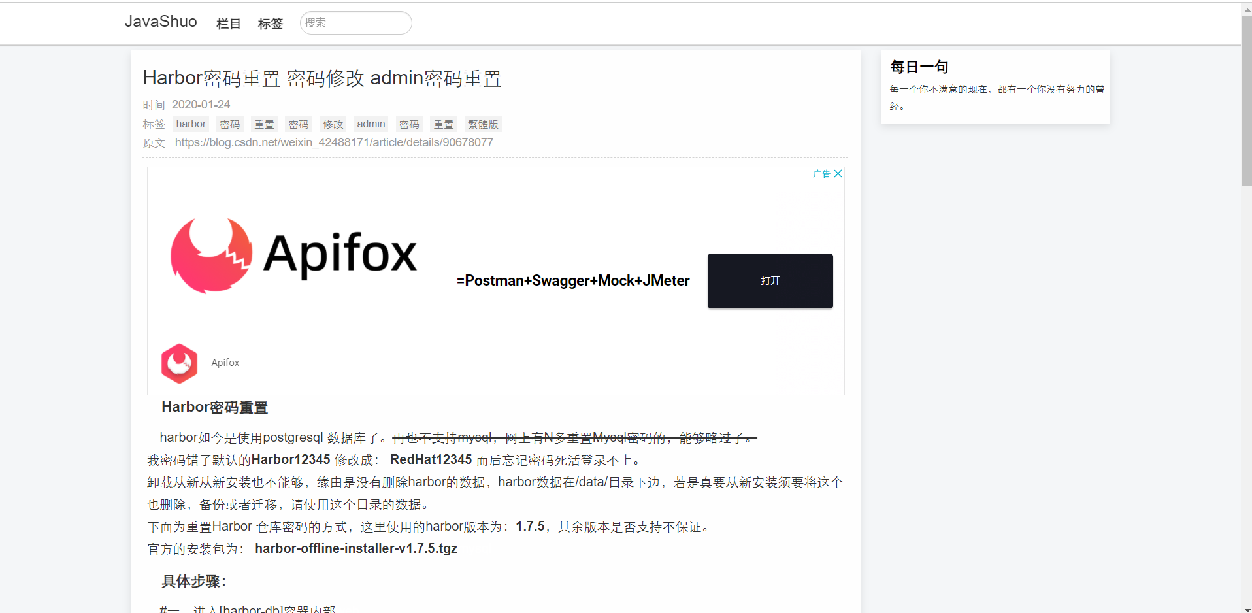
Task: Select the 密码 tag right after harbor
Action: tap(230, 124)
